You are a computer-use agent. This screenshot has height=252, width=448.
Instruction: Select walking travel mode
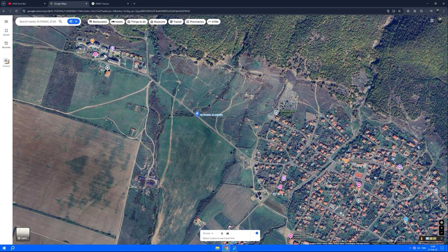(x=222, y=233)
